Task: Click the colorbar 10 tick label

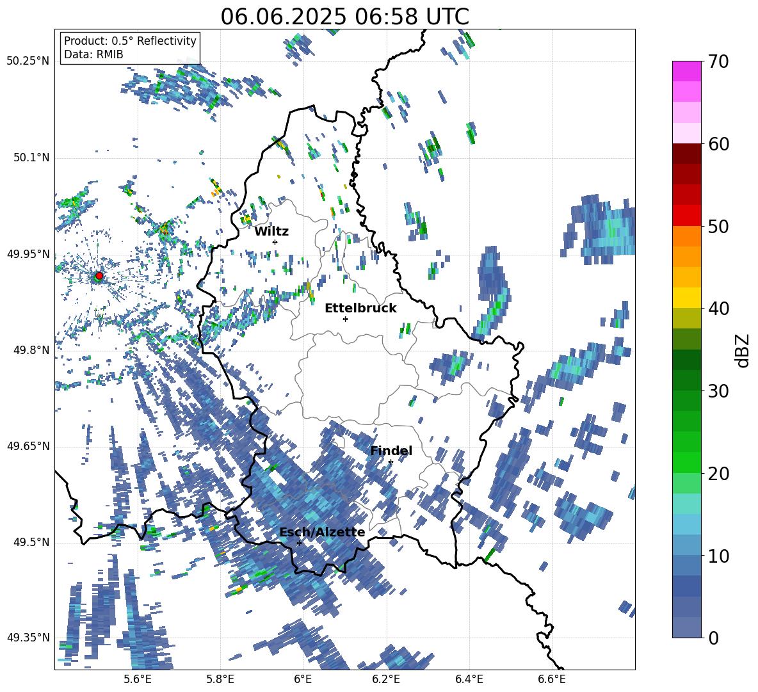Action: [718, 556]
